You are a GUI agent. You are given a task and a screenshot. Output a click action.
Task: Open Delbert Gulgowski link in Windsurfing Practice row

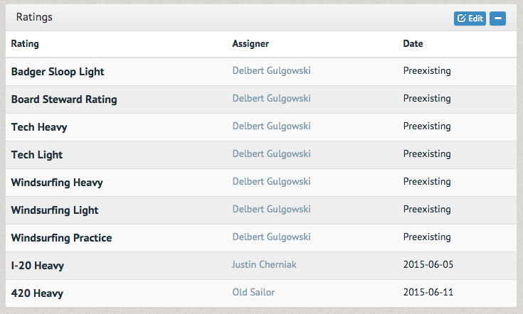click(272, 237)
